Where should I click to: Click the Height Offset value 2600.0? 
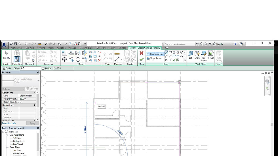pos(28,99)
